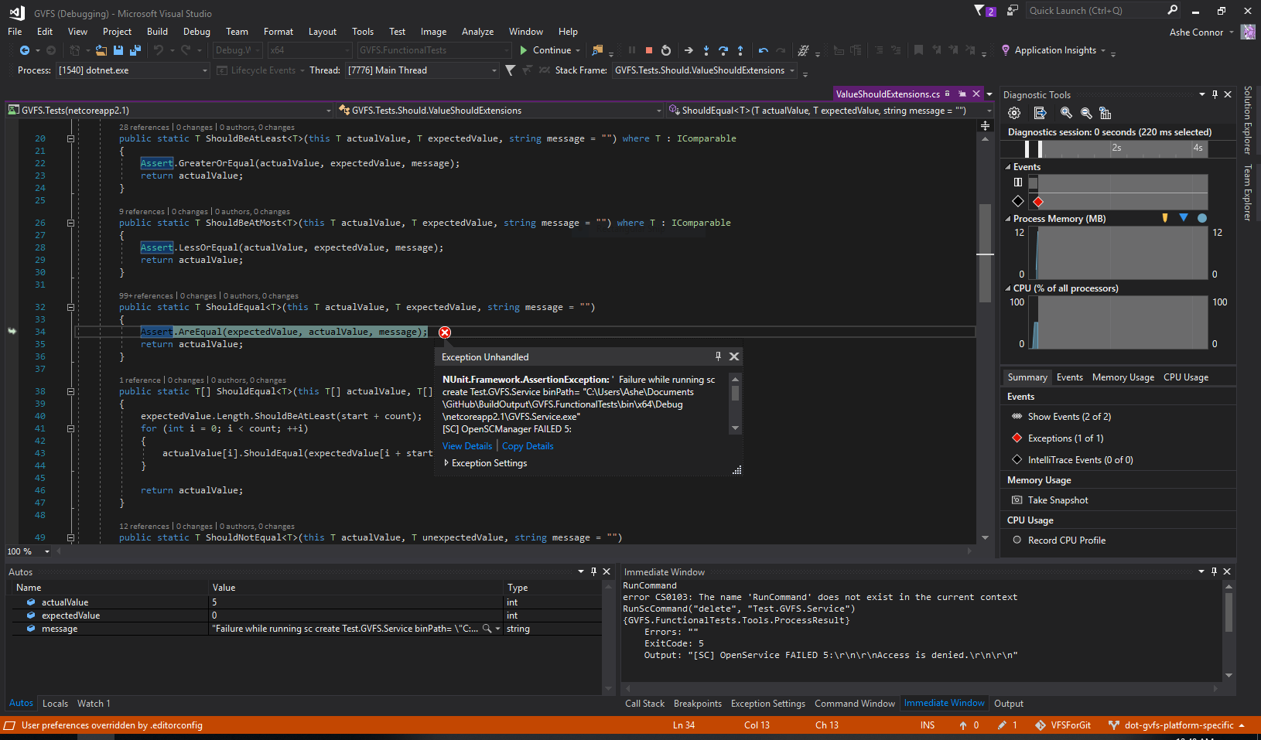Toggle the break events pause marker track icon

pyautogui.click(x=1018, y=182)
